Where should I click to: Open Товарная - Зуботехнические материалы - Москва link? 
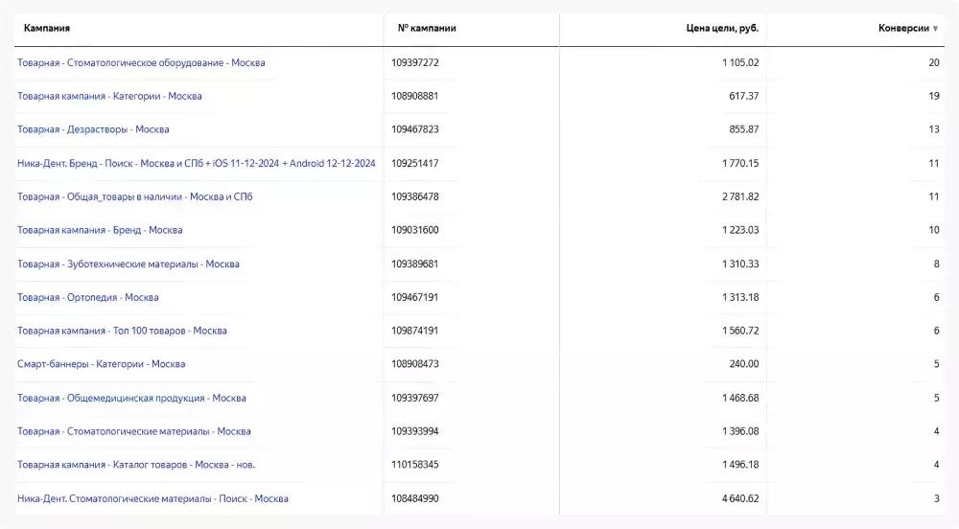129,264
